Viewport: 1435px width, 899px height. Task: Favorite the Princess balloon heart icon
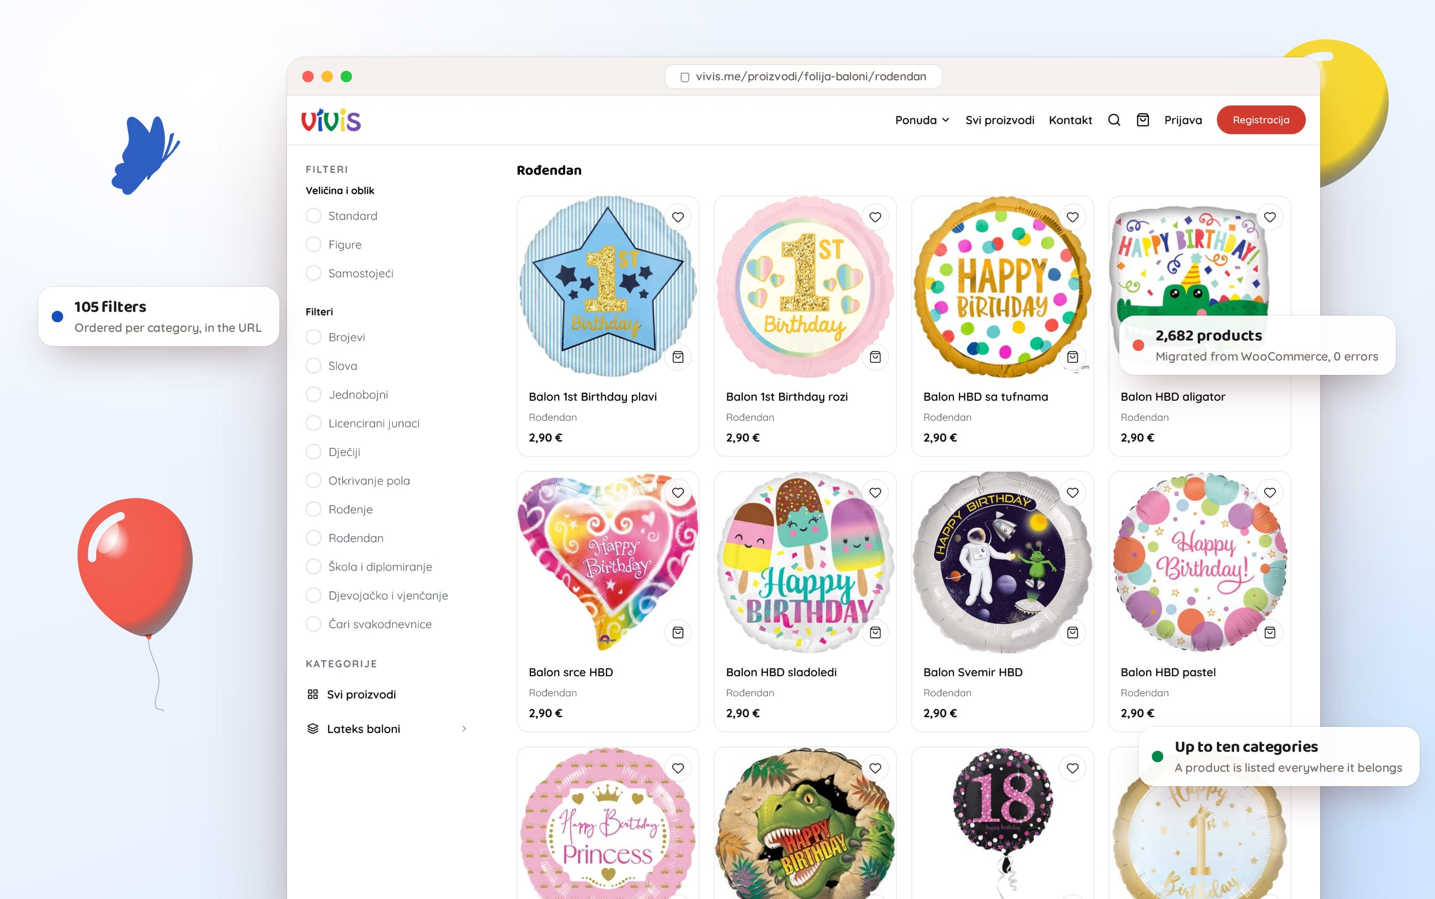pyautogui.click(x=678, y=768)
